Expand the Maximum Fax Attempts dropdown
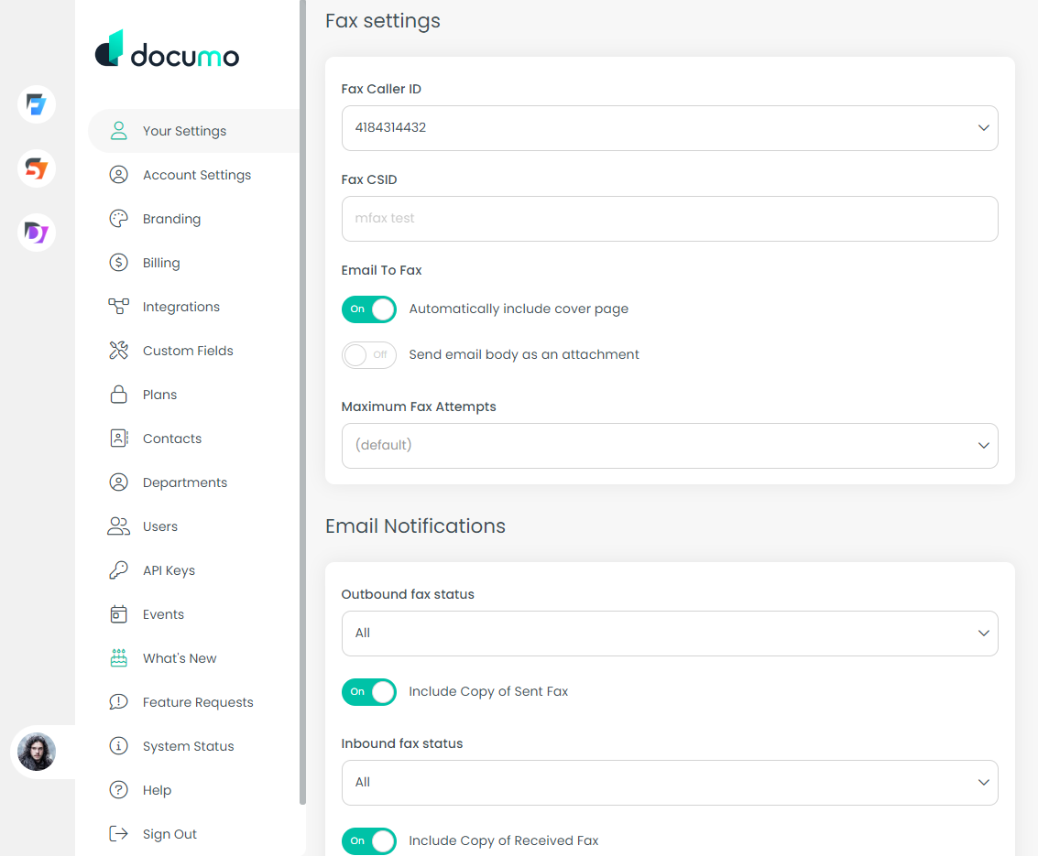The height and width of the screenshot is (856, 1038). point(669,446)
